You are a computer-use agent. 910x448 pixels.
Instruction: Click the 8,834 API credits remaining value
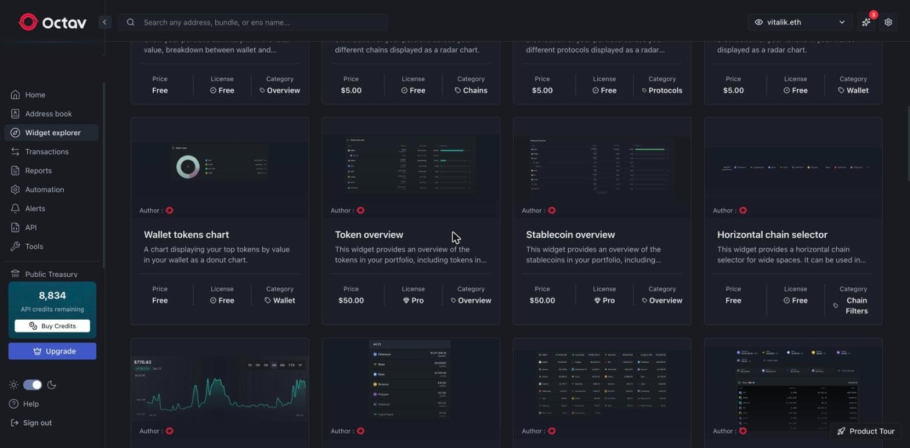tap(52, 295)
